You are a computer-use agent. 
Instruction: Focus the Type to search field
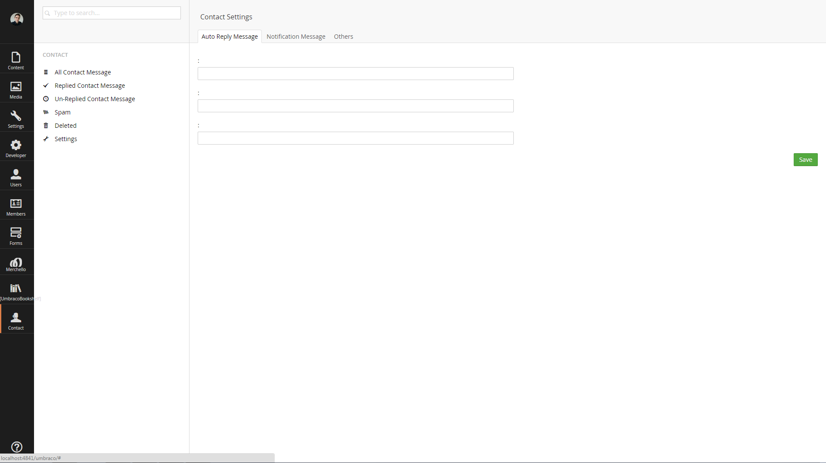tap(112, 13)
